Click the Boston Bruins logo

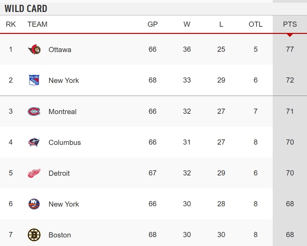coord(34,235)
